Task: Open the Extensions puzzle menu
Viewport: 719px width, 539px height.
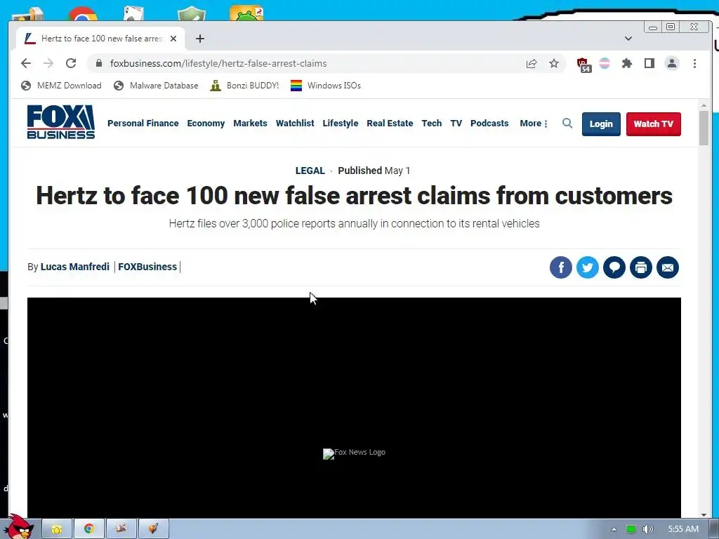Action: 627,63
